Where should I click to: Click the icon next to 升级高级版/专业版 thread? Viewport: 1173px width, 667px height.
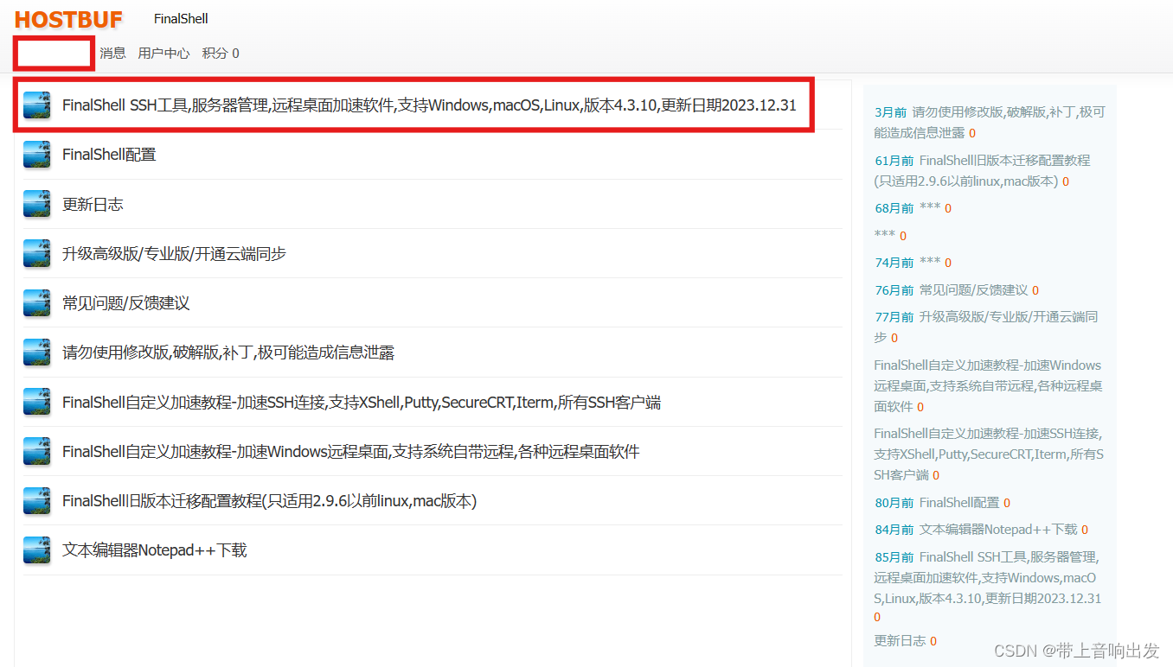[36, 253]
